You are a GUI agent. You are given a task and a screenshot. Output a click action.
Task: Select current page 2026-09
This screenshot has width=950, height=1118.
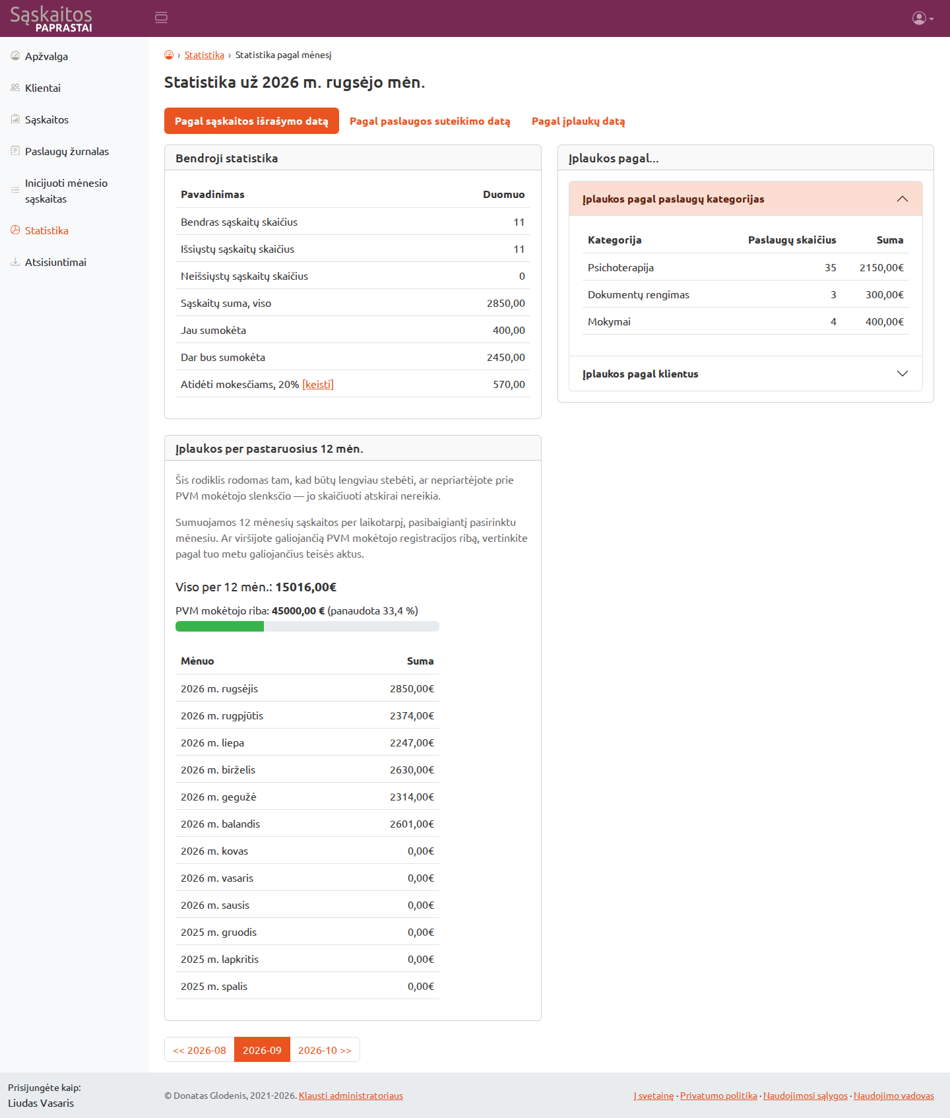tap(262, 1050)
